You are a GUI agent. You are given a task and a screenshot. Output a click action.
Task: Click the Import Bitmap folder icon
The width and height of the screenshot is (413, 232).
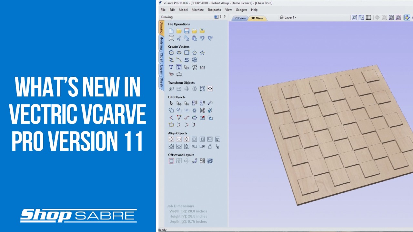(202, 31)
